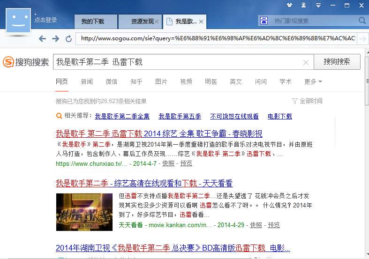369x259 pixels.
Task: Open the title bar main menu dropdown
Action: coord(318,5)
